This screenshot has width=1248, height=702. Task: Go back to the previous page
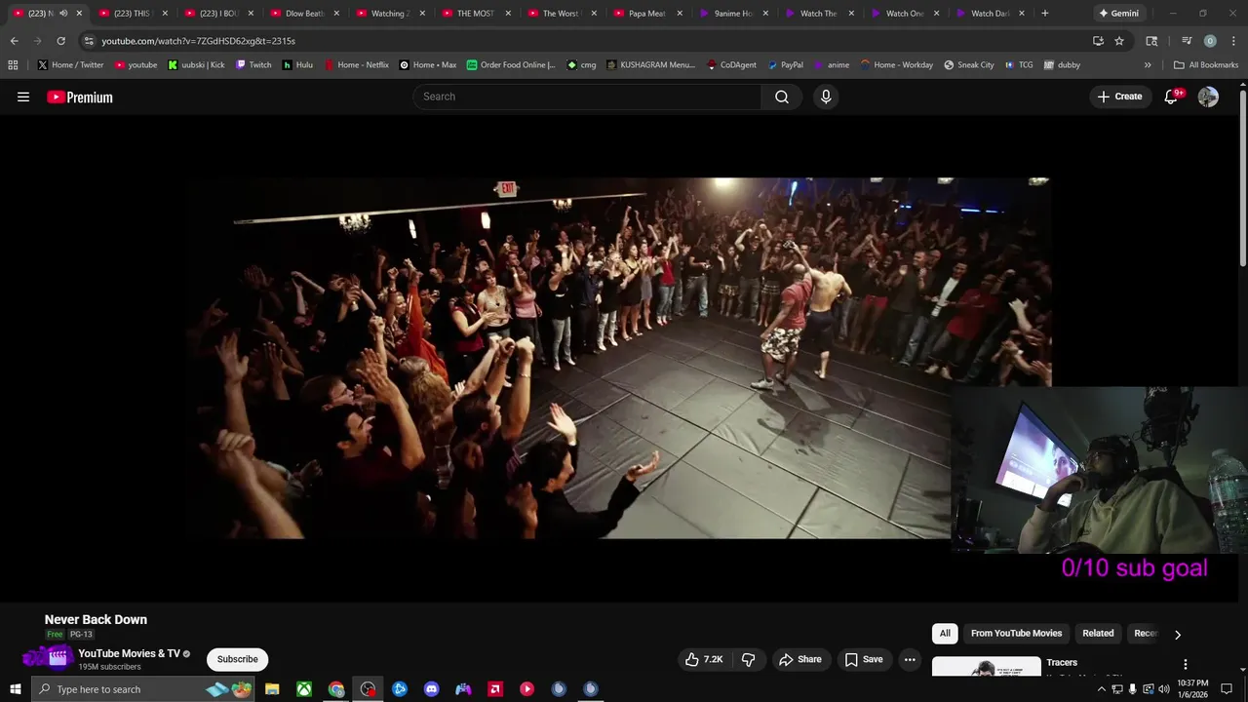(14, 41)
